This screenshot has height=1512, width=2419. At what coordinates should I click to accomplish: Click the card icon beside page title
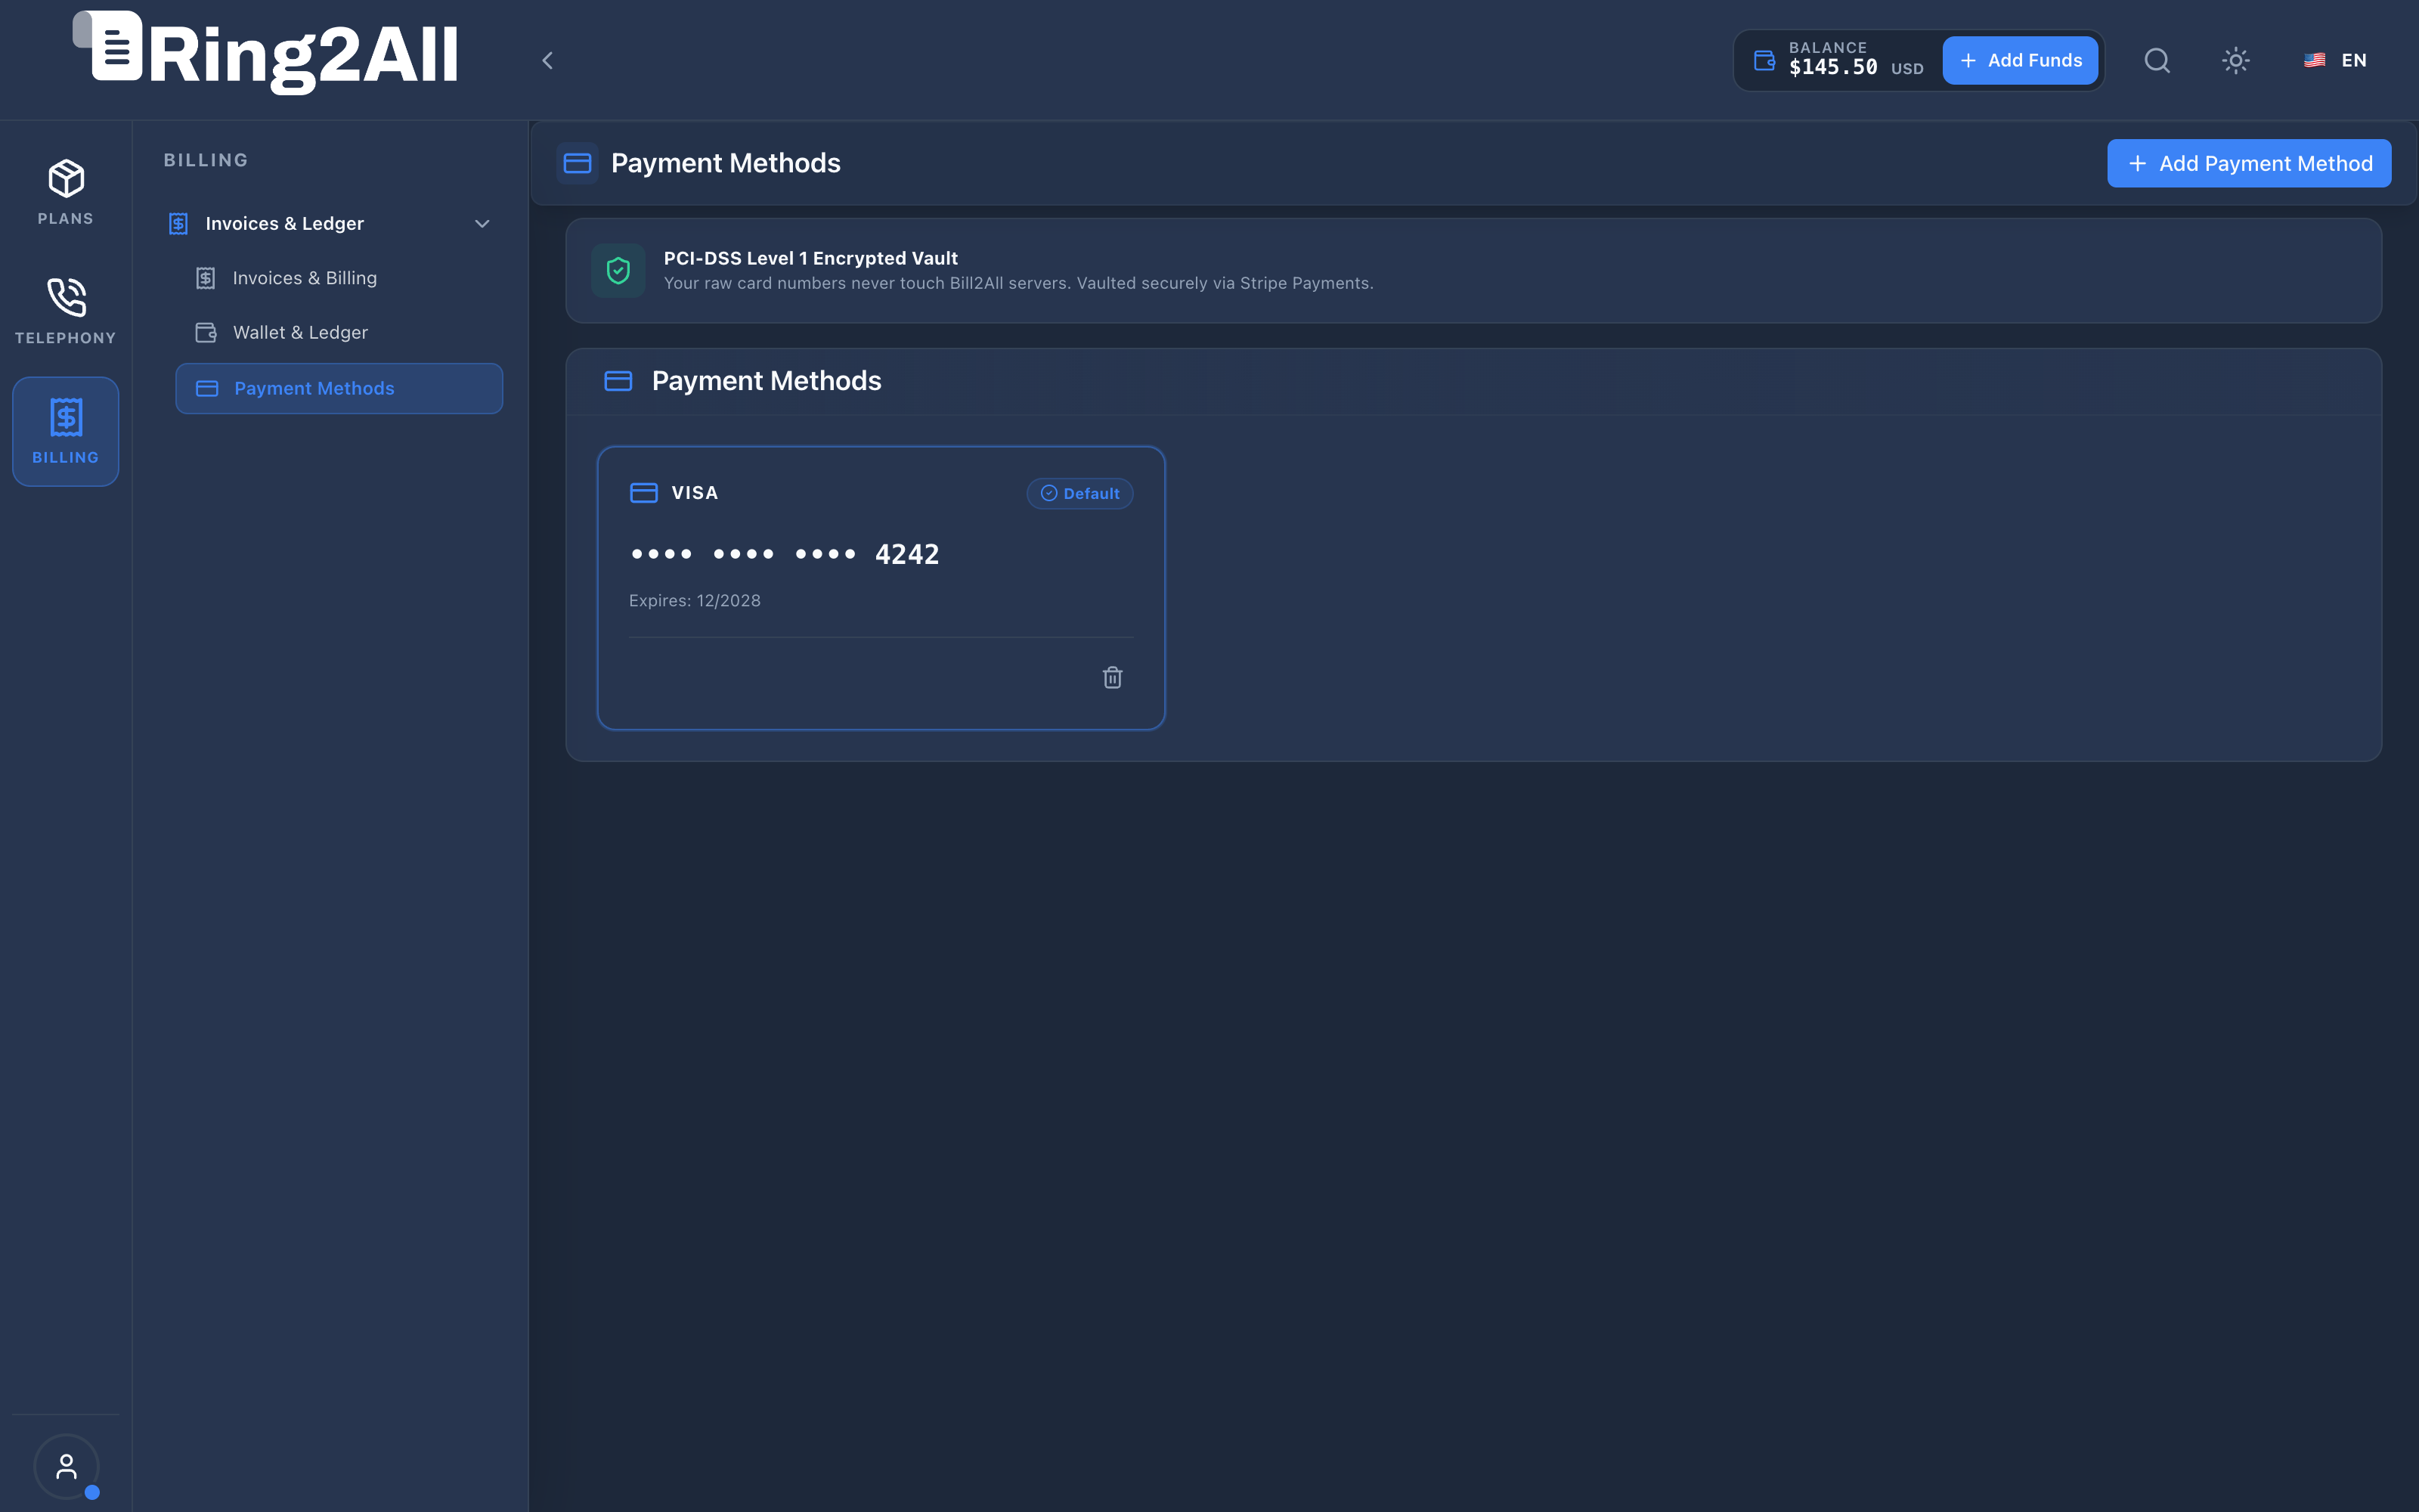[x=578, y=163]
